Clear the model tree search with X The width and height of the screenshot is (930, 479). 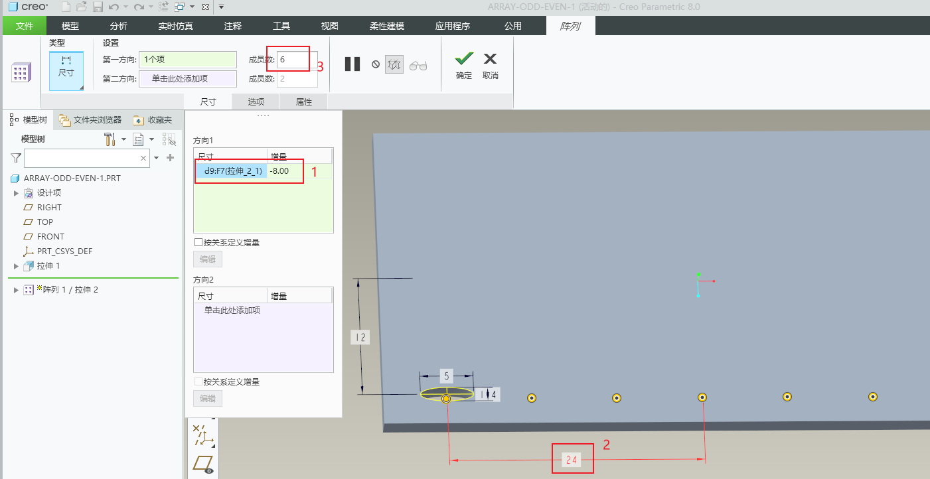pyautogui.click(x=143, y=159)
